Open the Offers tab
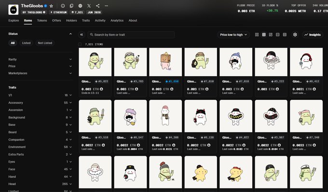Screen dimensions: 328x192 pyautogui.click(x=56, y=20)
